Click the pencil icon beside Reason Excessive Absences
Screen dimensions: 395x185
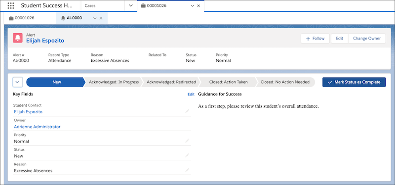pos(187,170)
